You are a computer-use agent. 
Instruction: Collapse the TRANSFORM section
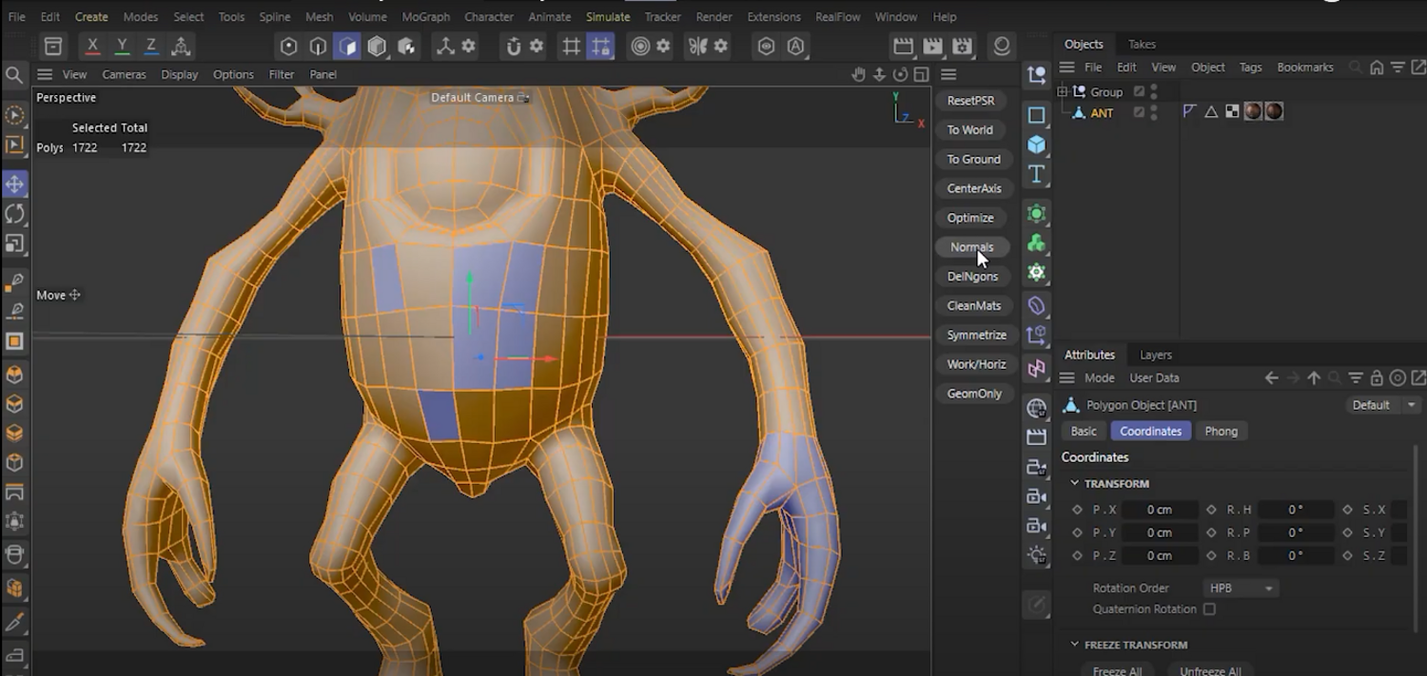tap(1074, 483)
